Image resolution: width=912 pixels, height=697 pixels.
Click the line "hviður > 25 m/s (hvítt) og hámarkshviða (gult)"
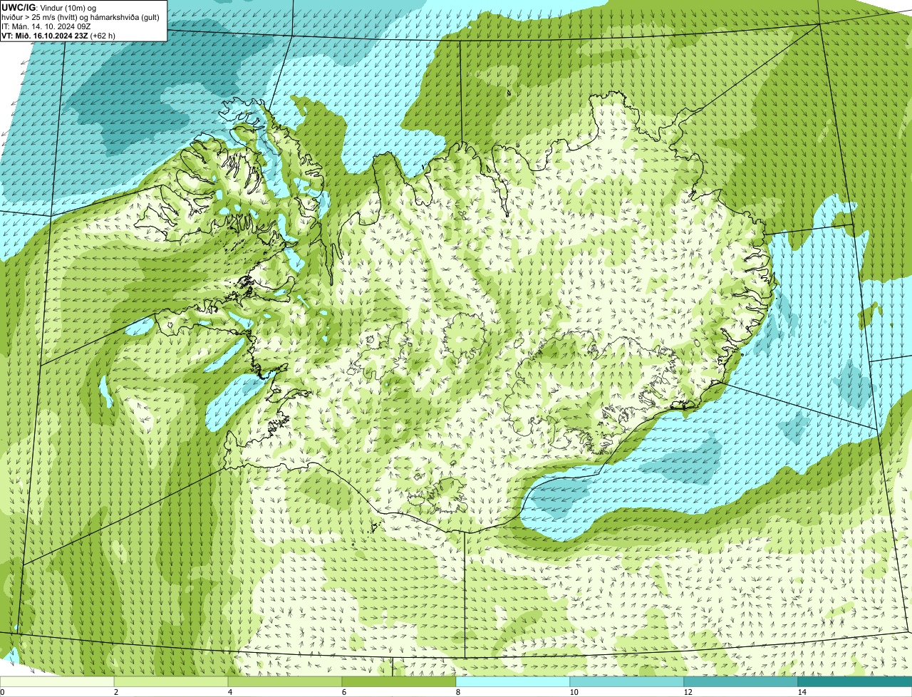pos(81,16)
